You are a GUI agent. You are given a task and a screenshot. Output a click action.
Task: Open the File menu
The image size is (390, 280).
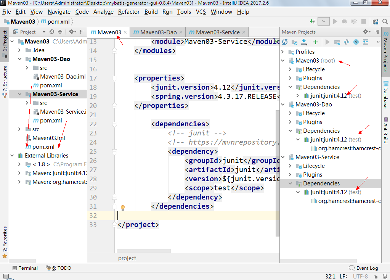[6, 12]
